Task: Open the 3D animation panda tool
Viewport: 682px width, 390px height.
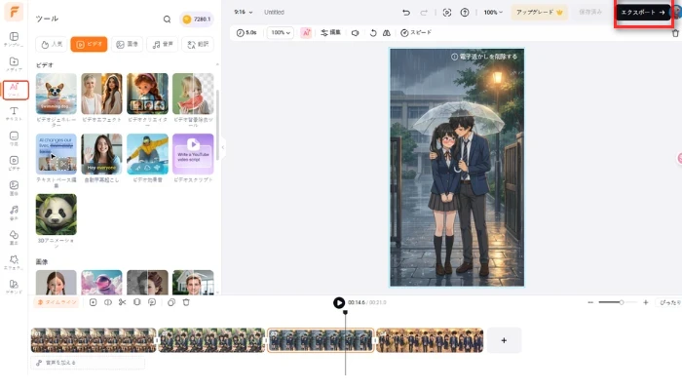Action: click(57, 214)
